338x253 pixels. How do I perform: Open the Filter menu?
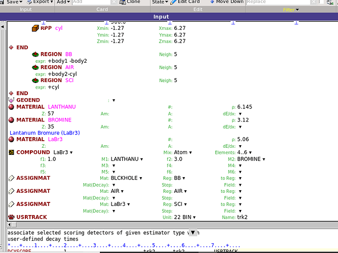point(291,10)
